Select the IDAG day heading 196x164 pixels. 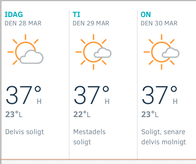[x=14, y=15]
